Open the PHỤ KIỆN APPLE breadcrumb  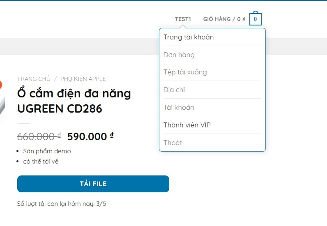coord(83,79)
